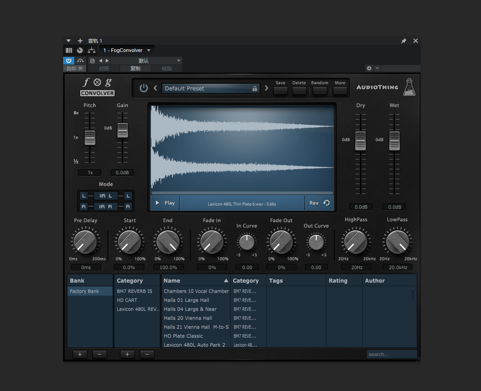Click the Gain fader handle
The width and height of the screenshot is (481, 391).
pos(122,130)
